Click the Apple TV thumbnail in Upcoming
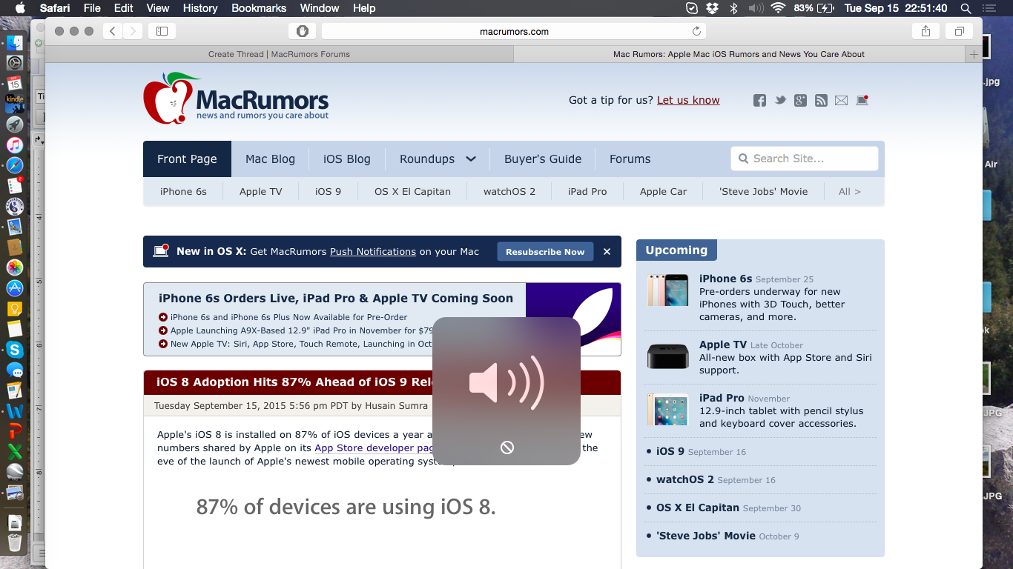This screenshot has height=569, width=1013. pyautogui.click(x=667, y=356)
